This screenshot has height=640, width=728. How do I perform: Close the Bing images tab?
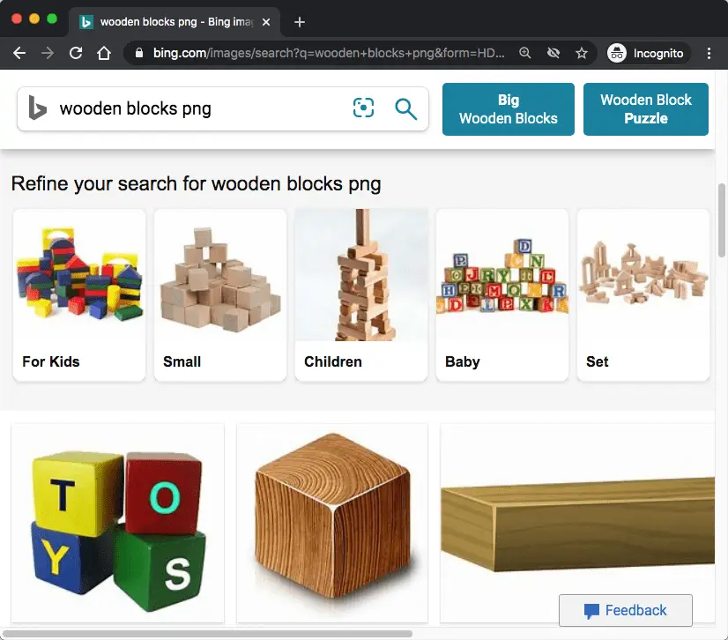tap(266, 22)
